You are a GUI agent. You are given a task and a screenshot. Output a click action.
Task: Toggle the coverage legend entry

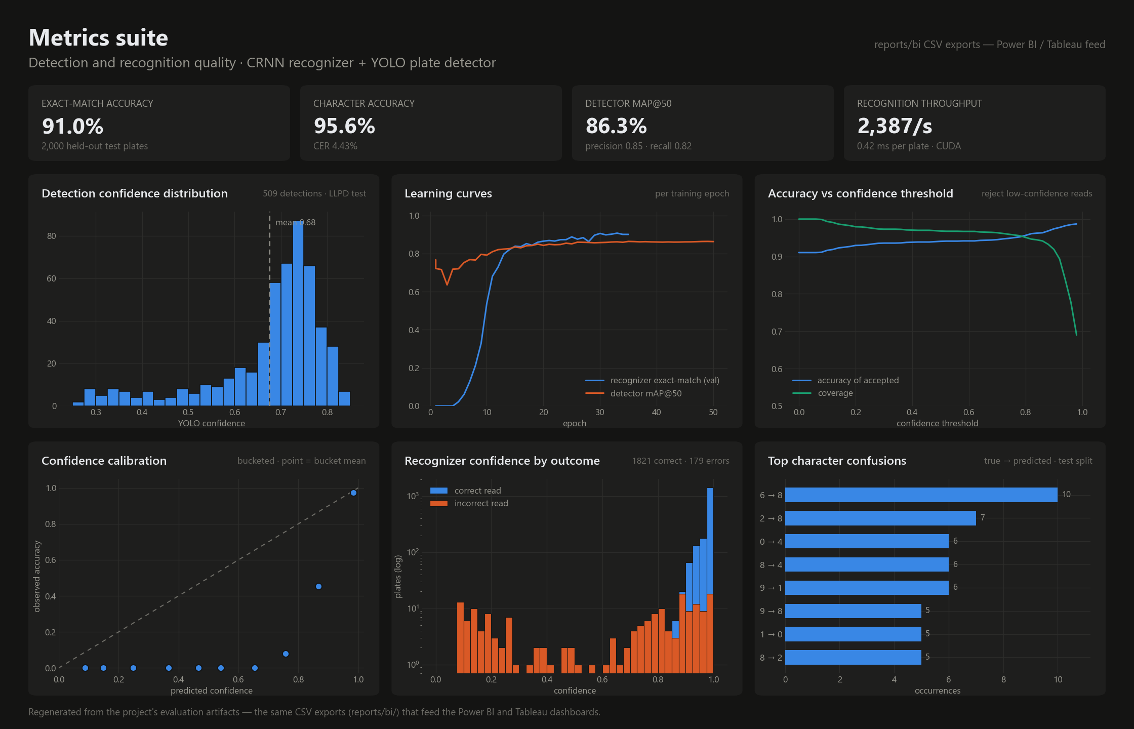coord(823,393)
